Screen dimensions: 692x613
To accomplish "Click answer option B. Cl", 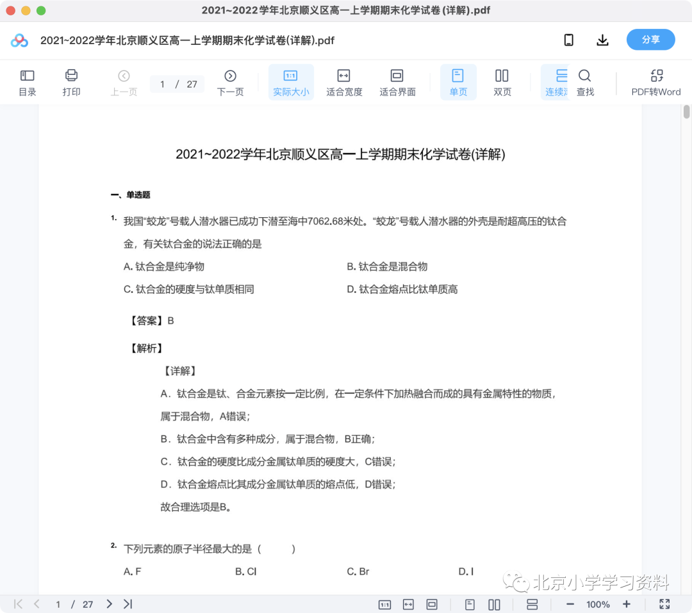I will click(246, 571).
